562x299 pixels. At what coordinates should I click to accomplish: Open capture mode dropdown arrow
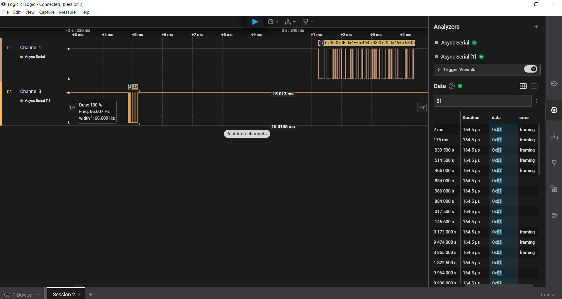277,22
